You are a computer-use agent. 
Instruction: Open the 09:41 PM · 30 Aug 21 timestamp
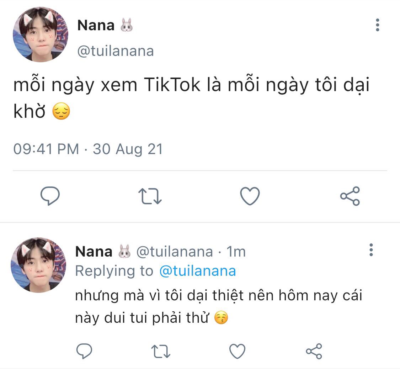88,149
